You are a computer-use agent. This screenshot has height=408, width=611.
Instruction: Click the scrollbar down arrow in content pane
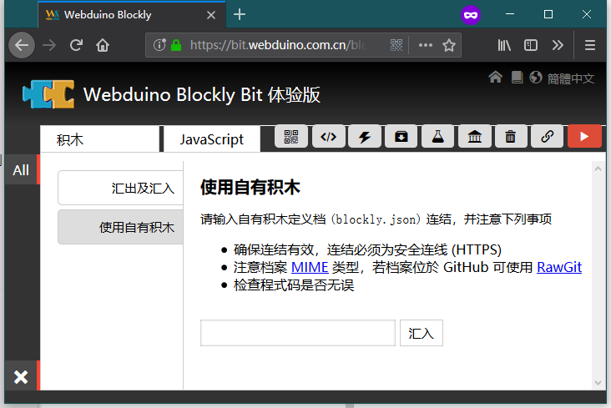[x=598, y=383]
